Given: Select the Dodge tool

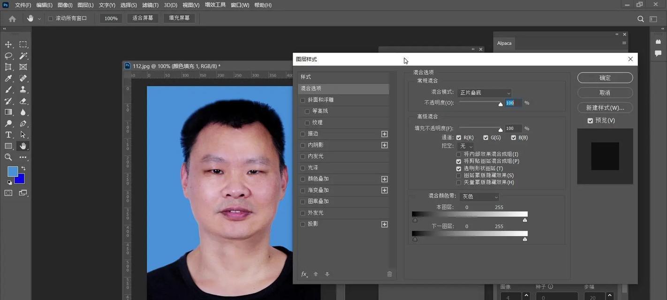Looking at the screenshot, I should coord(8,124).
